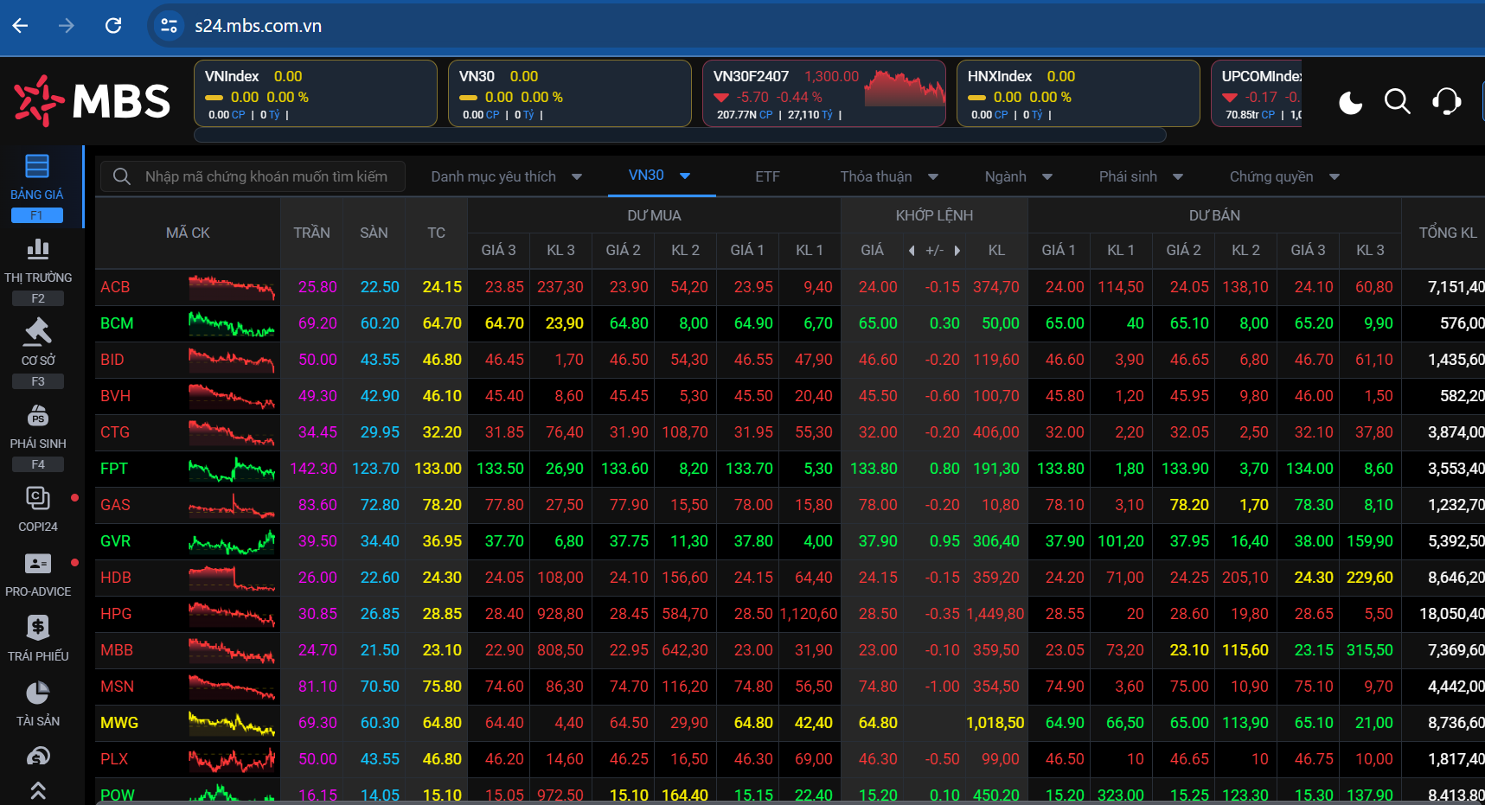Image resolution: width=1485 pixels, height=805 pixels.
Task: Open the BCM stock symbol
Action: point(117,323)
